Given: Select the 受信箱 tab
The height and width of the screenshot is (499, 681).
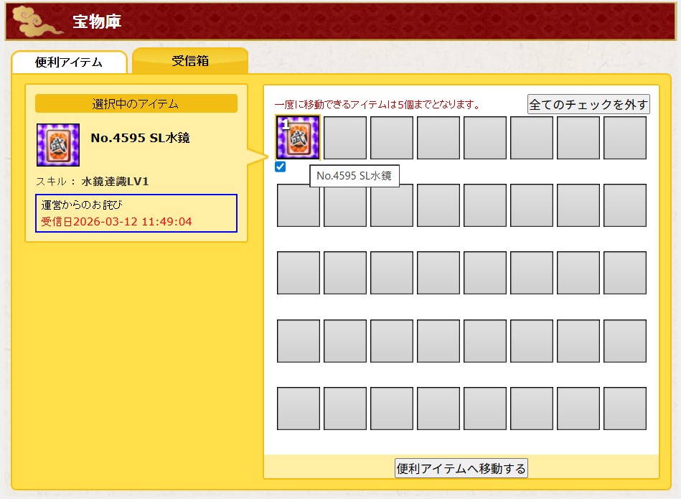Looking at the screenshot, I should tap(190, 61).
